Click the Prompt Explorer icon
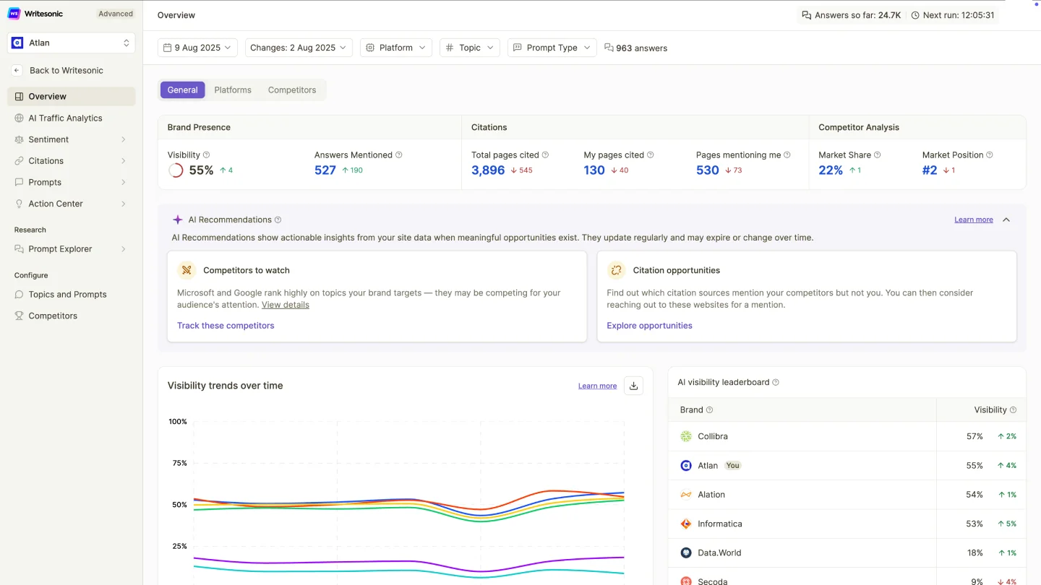The width and height of the screenshot is (1041, 585). 20,249
